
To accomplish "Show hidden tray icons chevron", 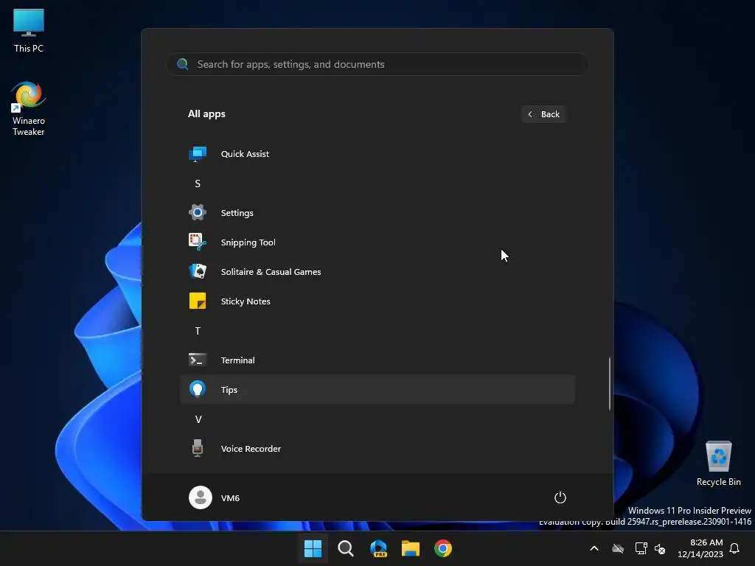I will coord(594,548).
